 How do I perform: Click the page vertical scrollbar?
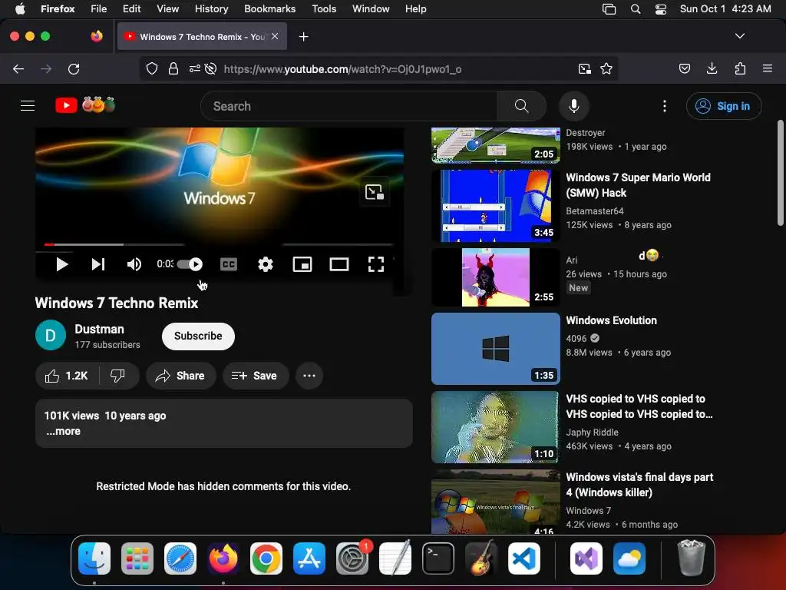coord(781,173)
